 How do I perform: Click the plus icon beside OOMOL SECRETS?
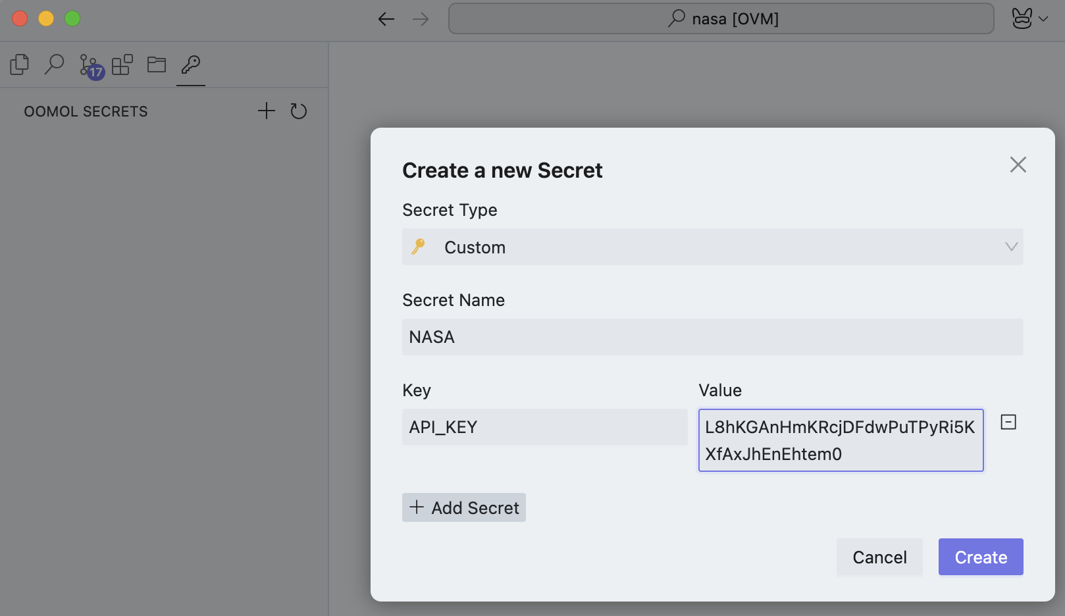(x=266, y=111)
